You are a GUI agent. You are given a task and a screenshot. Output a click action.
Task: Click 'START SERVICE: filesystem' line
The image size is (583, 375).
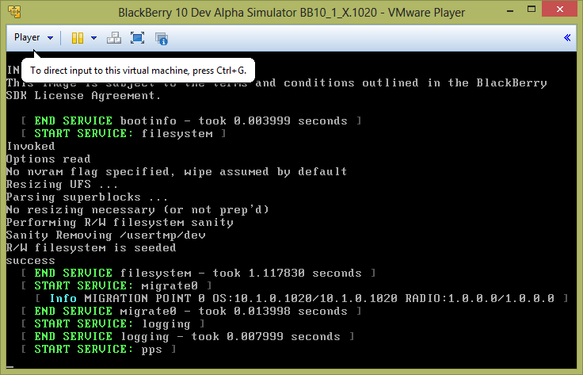point(123,133)
